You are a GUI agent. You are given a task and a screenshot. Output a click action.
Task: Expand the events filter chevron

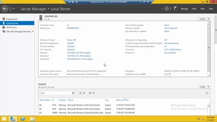[207, 93]
